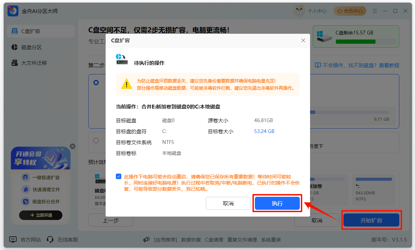Click the 执行 button to run the operation
The image size is (415, 250).
click(277, 203)
